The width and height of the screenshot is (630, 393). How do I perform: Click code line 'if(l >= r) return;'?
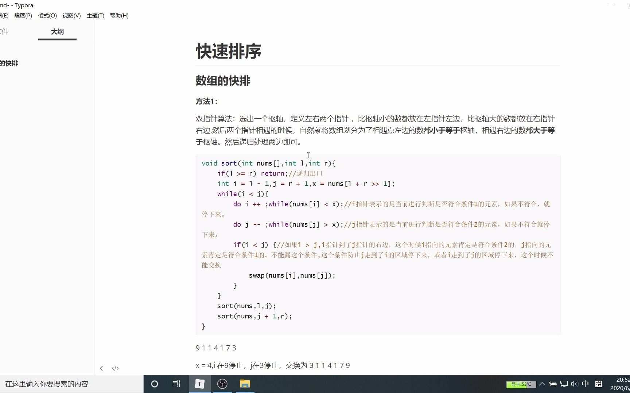pos(253,174)
